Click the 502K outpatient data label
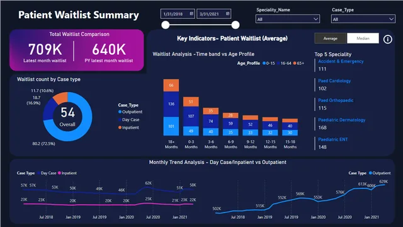Image resolution: width=403 pixels, height=227 pixels. pos(217,209)
